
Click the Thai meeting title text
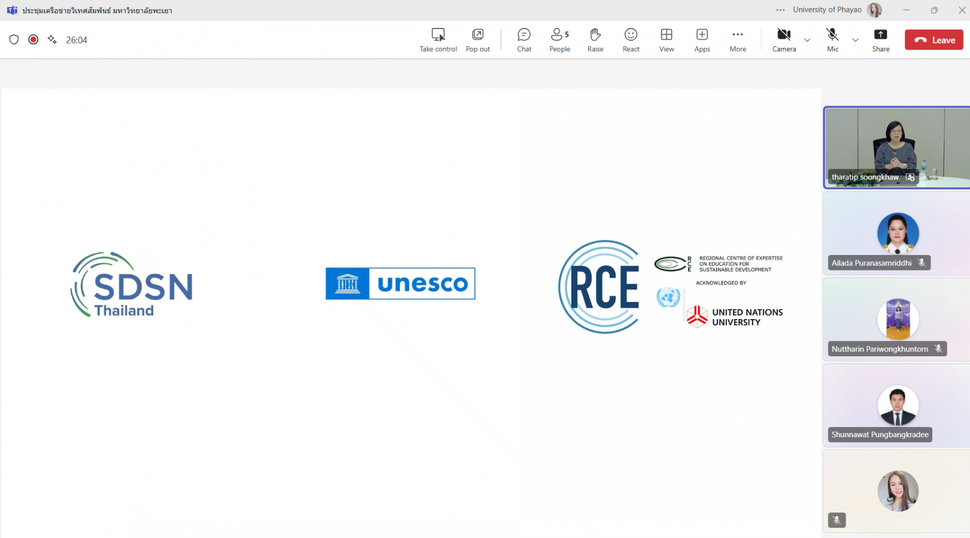[x=97, y=10]
